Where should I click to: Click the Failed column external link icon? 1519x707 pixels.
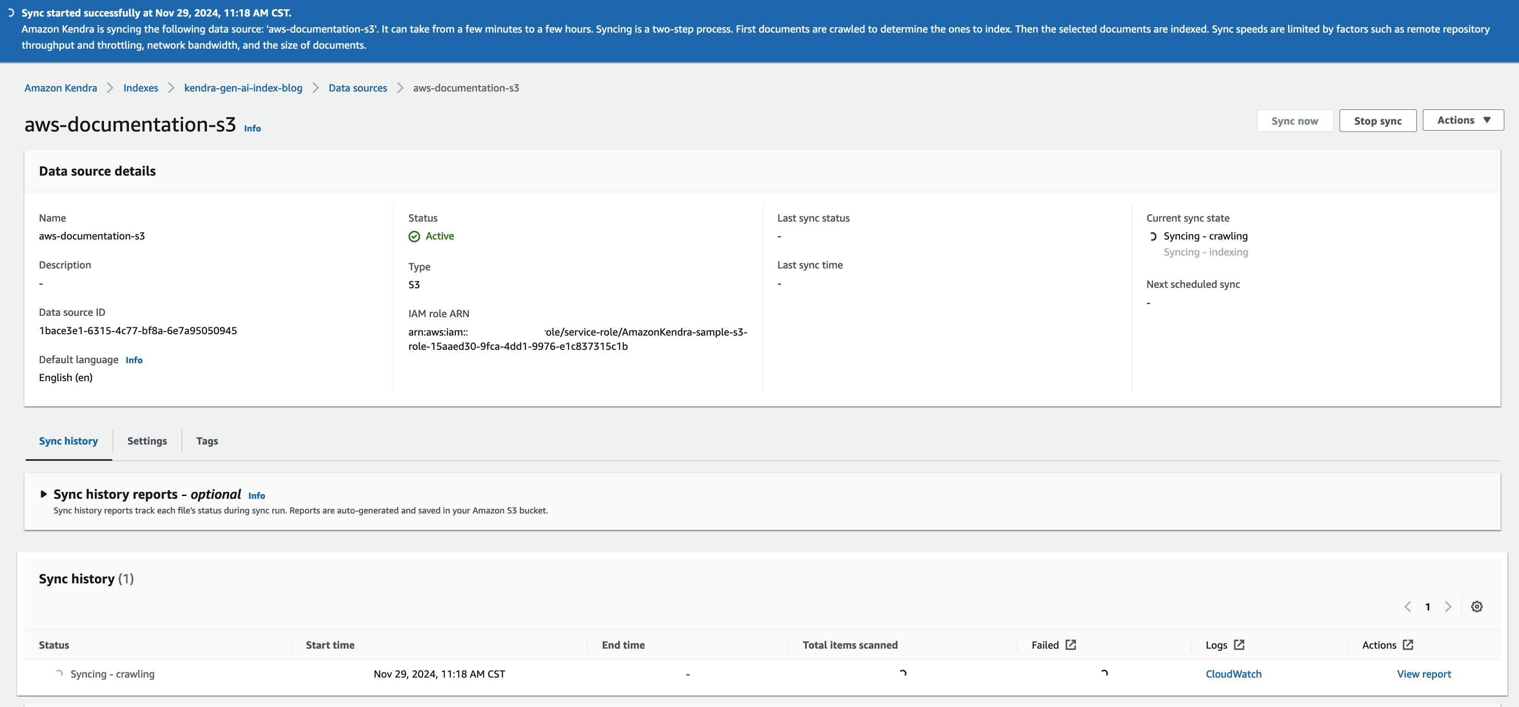[x=1071, y=644]
